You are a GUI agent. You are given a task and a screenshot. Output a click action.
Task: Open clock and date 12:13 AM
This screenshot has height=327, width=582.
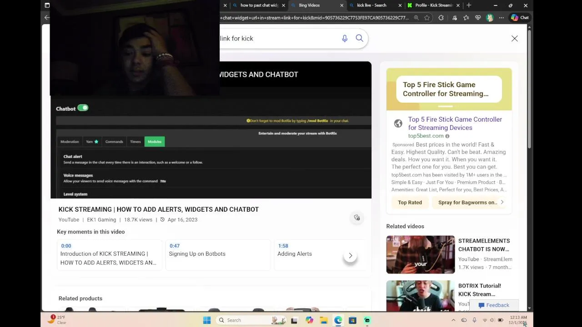click(x=518, y=320)
